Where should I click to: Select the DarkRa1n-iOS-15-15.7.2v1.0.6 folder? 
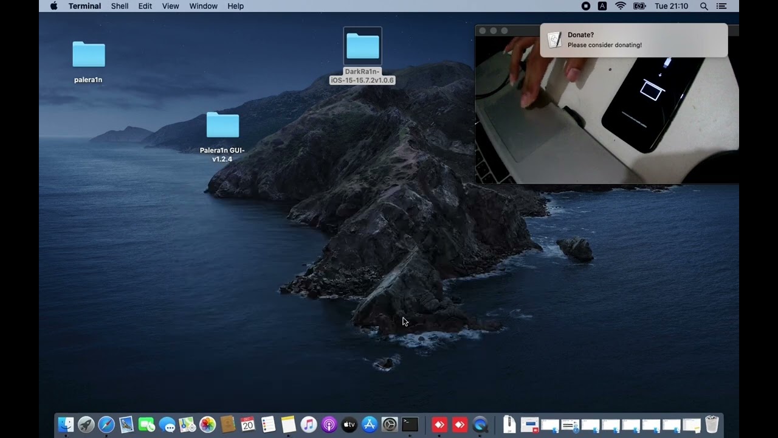pos(362,47)
